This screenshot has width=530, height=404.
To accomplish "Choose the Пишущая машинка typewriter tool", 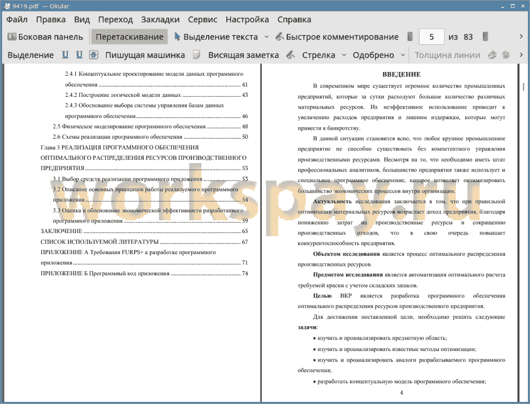I will tap(145, 55).
